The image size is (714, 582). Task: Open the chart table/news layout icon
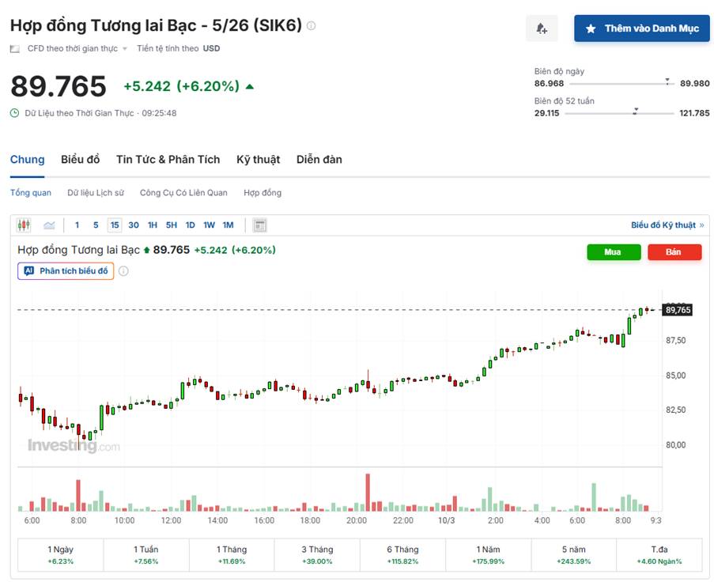[260, 225]
